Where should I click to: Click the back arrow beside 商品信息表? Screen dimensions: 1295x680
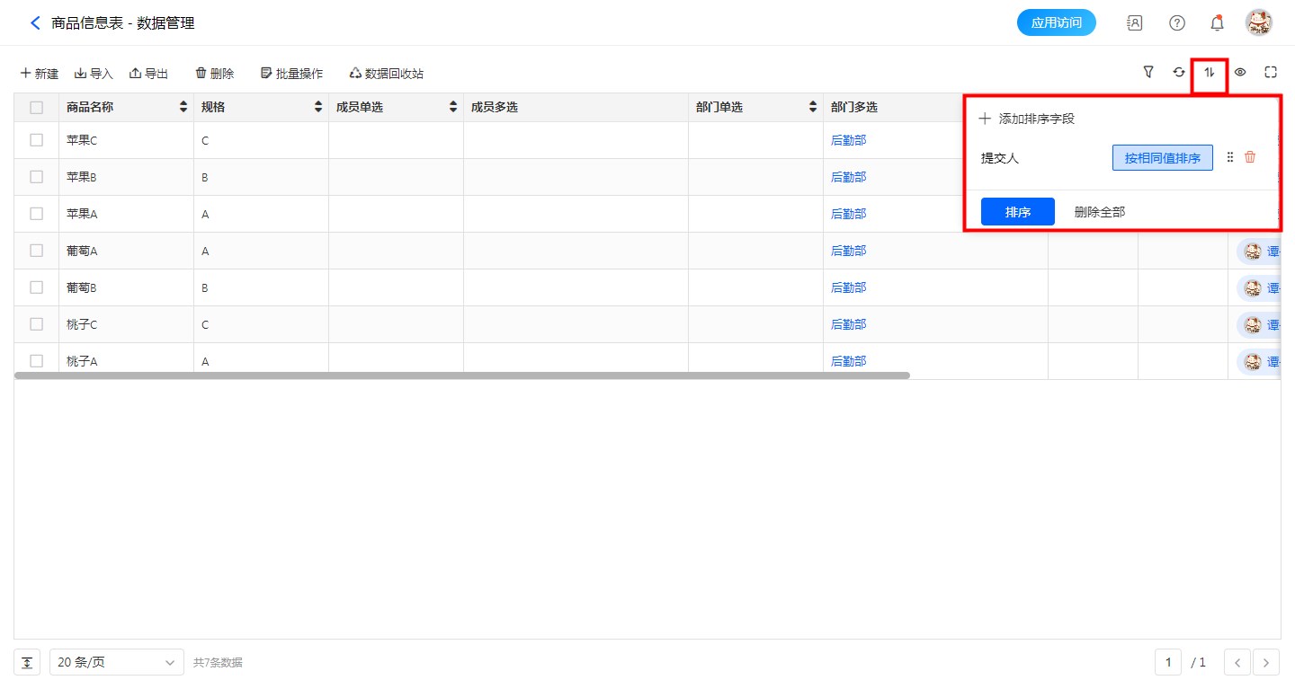[x=35, y=23]
